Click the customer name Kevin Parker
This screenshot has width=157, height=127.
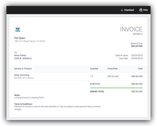(20, 55)
